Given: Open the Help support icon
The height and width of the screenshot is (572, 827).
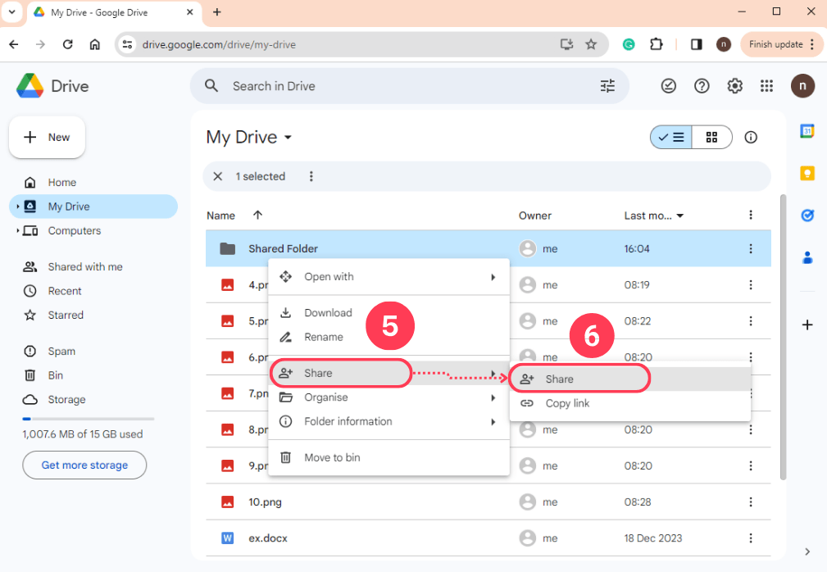Looking at the screenshot, I should coord(702,85).
